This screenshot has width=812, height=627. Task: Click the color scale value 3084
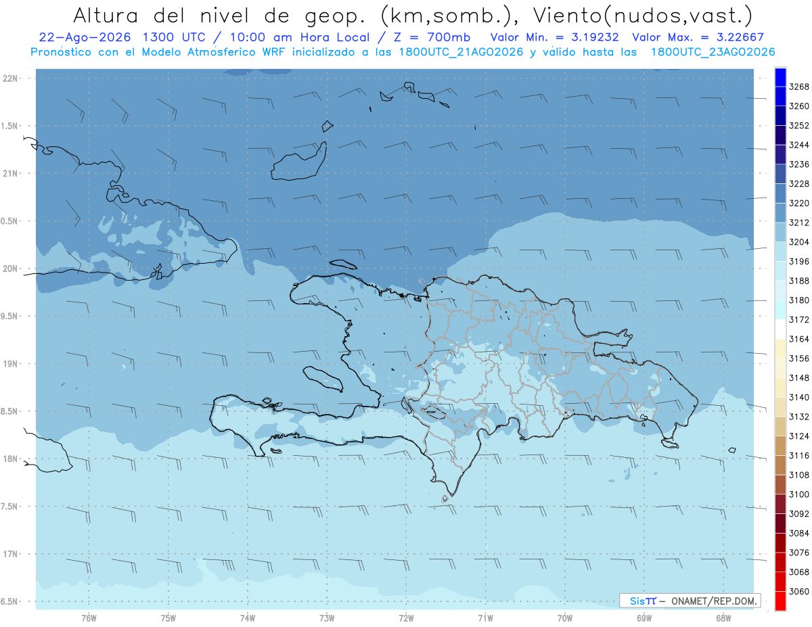(x=799, y=533)
